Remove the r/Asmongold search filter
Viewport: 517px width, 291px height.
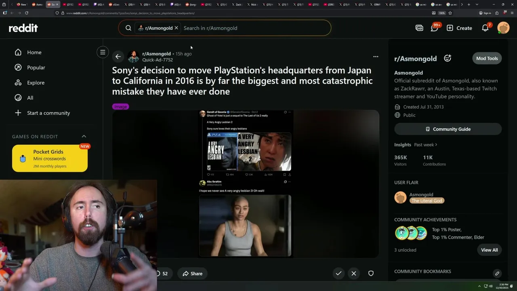pos(176,28)
